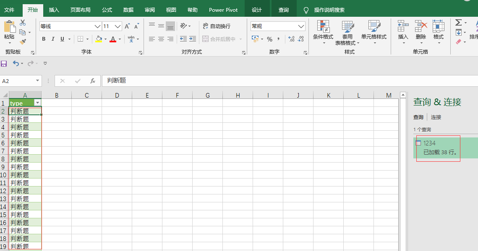
Task: Increase decimal places with 增加小数位数 icon
Action: pyautogui.click(x=291, y=38)
